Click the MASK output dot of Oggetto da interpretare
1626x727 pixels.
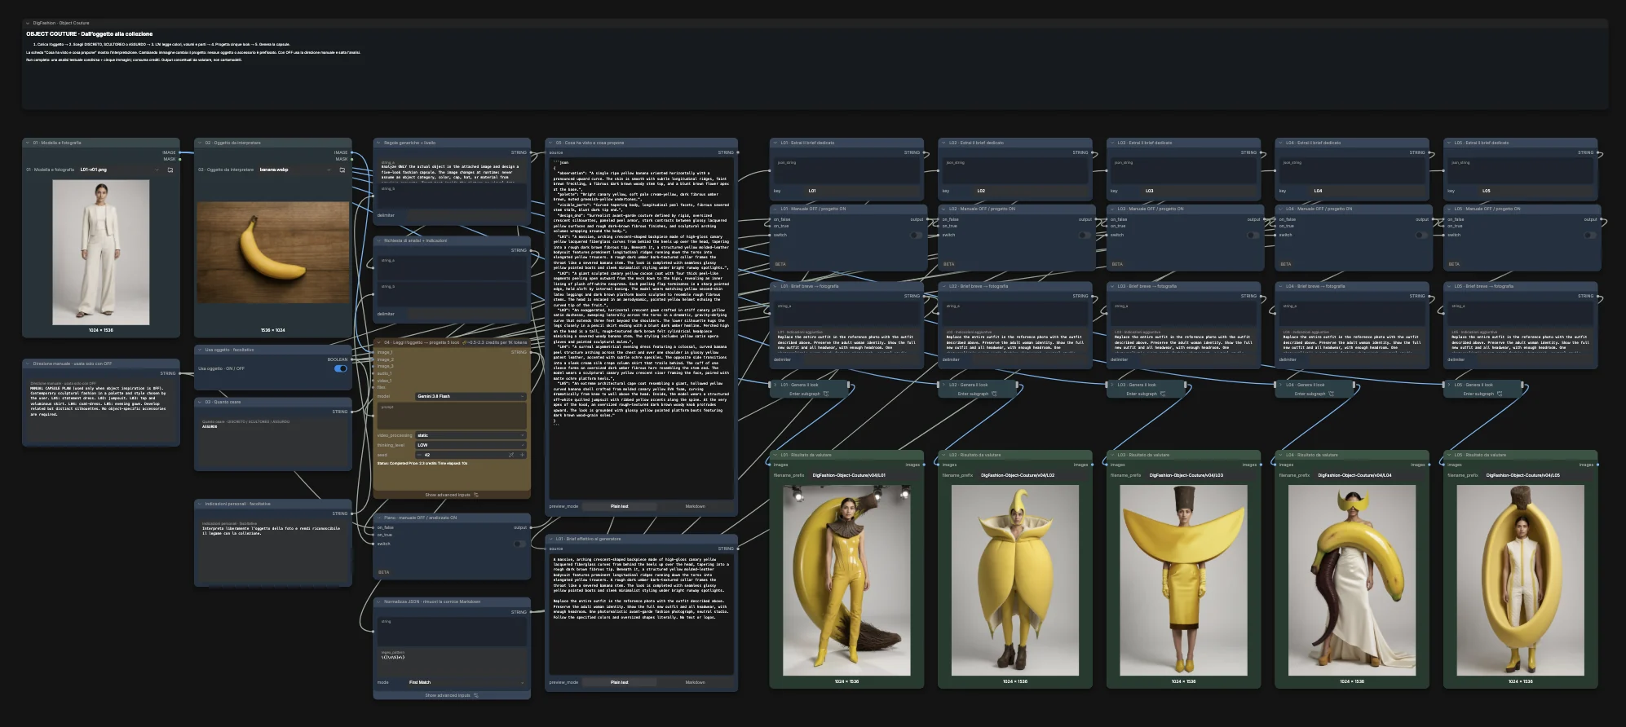click(x=351, y=159)
